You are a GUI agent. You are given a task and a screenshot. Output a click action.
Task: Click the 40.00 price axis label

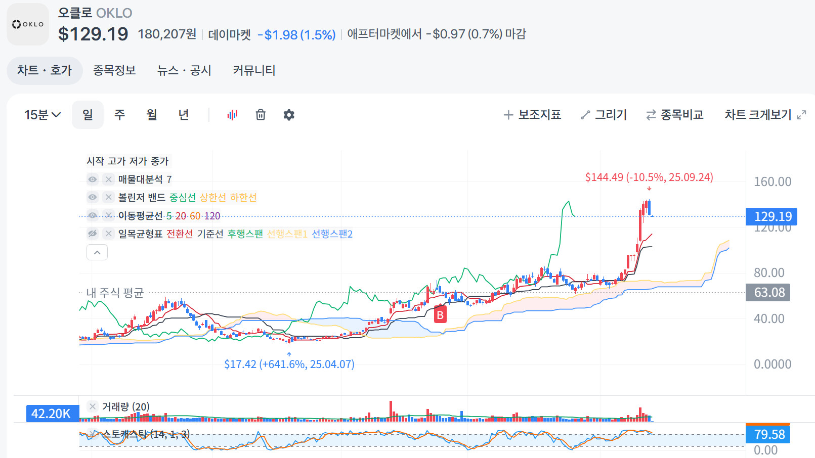coord(769,318)
